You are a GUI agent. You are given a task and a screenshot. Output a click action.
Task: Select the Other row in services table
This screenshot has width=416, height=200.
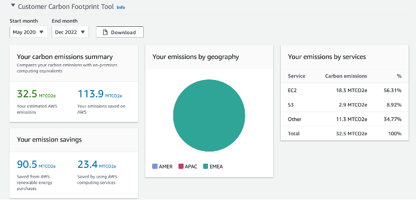pyautogui.click(x=344, y=119)
